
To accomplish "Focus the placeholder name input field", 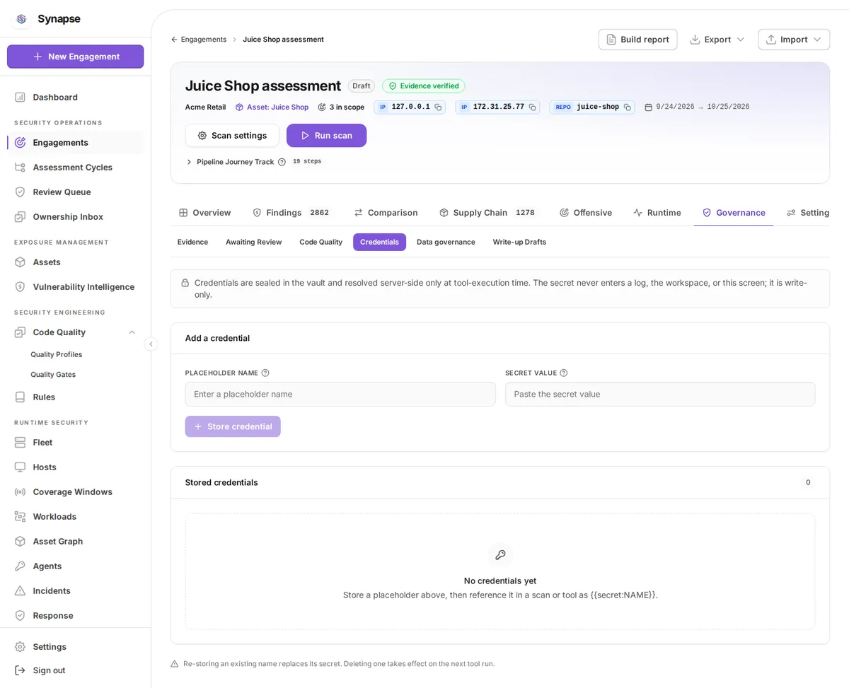I will (340, 395).
